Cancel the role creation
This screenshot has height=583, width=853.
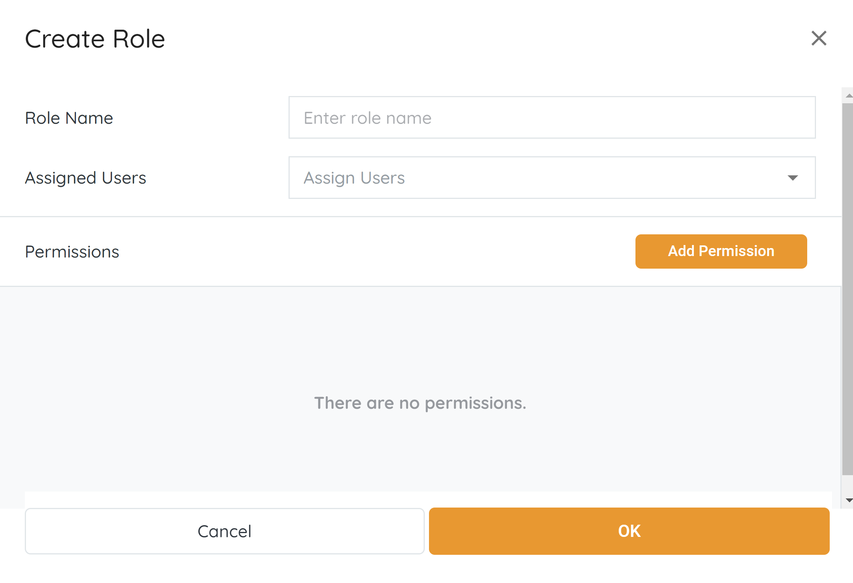pyautogui.click(x=224, y=531)
